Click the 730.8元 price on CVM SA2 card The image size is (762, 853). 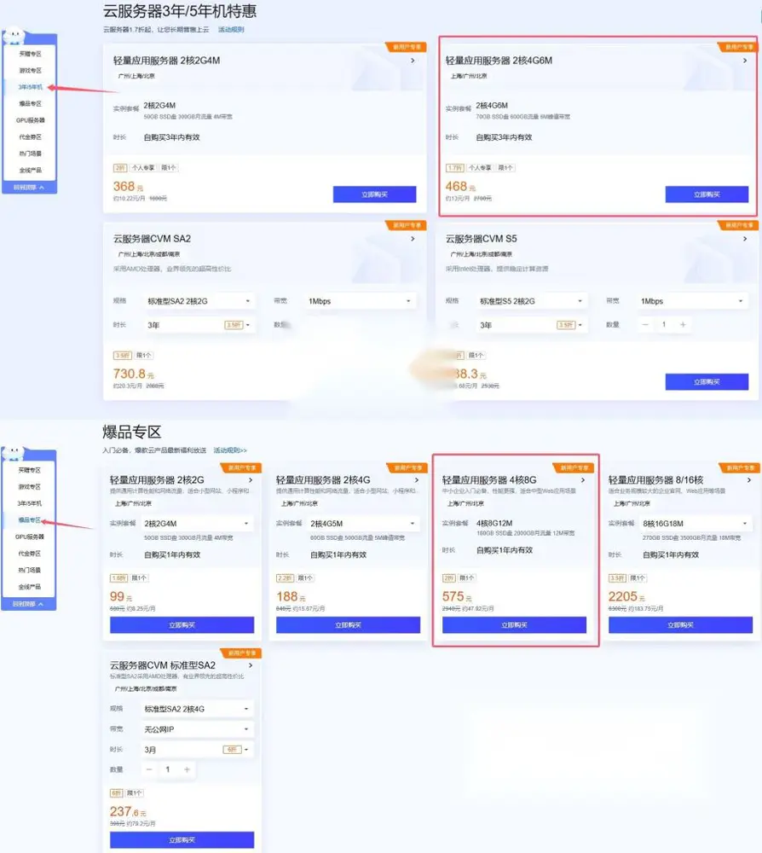pyautogui.click(x=133, y=374)
